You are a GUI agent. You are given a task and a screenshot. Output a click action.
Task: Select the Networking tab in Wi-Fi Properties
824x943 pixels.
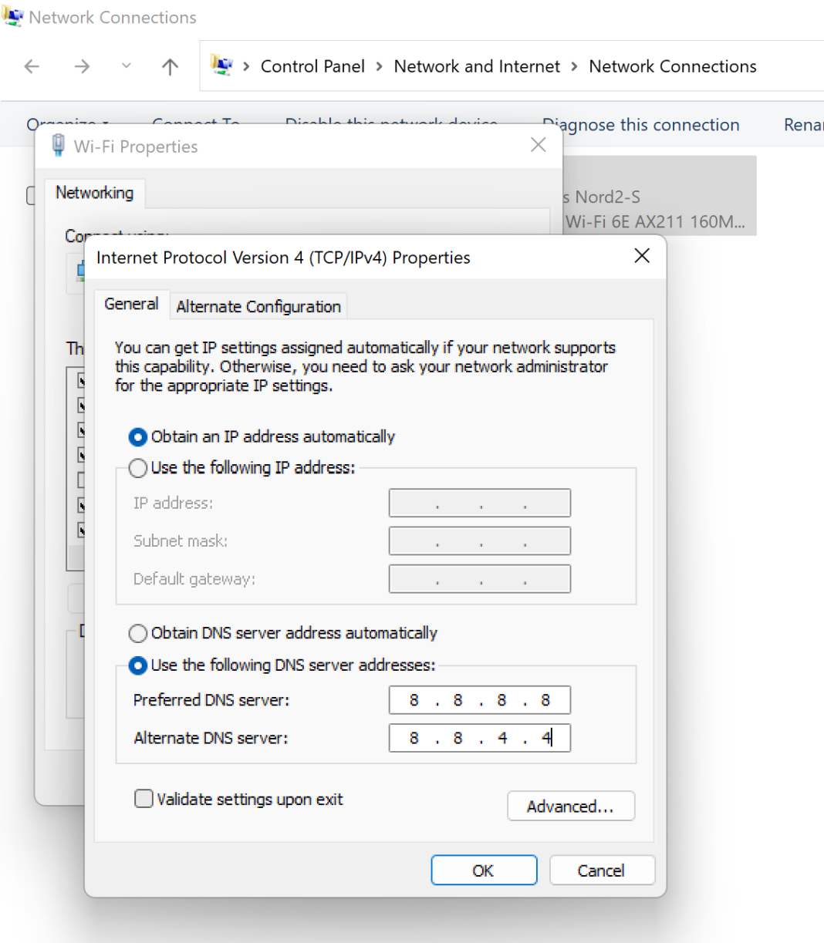click(x=94, y=193)
